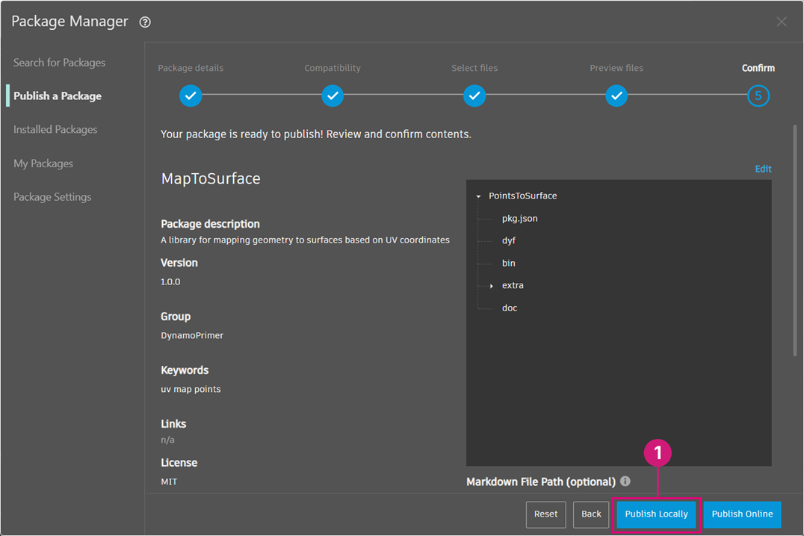Open Package Settings in sidebar

coord(52,197)
